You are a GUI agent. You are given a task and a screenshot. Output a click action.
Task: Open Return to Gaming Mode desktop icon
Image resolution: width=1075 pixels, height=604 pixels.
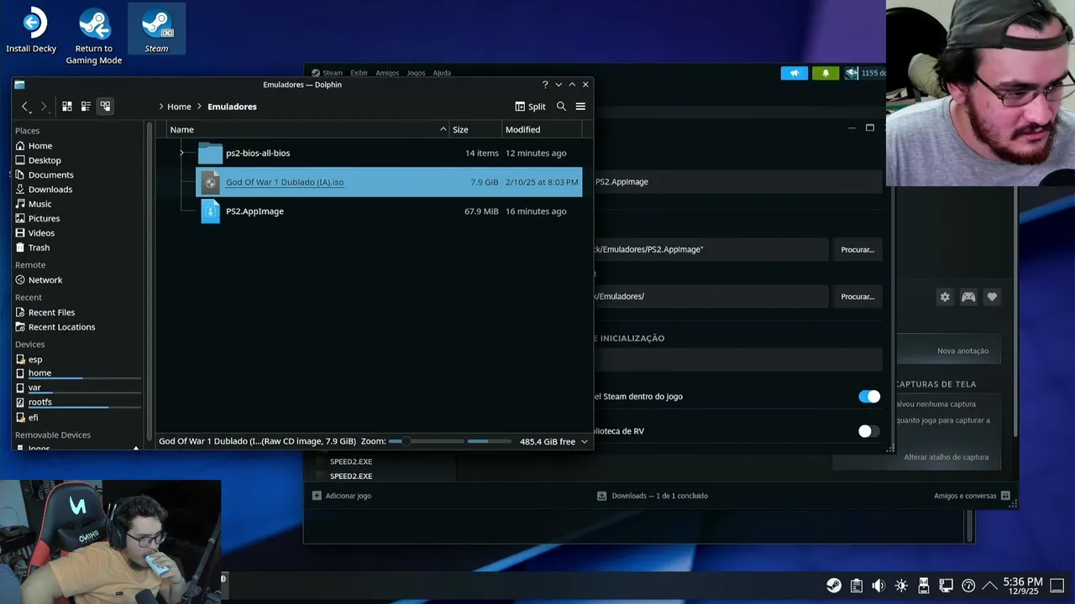(94, 37)
